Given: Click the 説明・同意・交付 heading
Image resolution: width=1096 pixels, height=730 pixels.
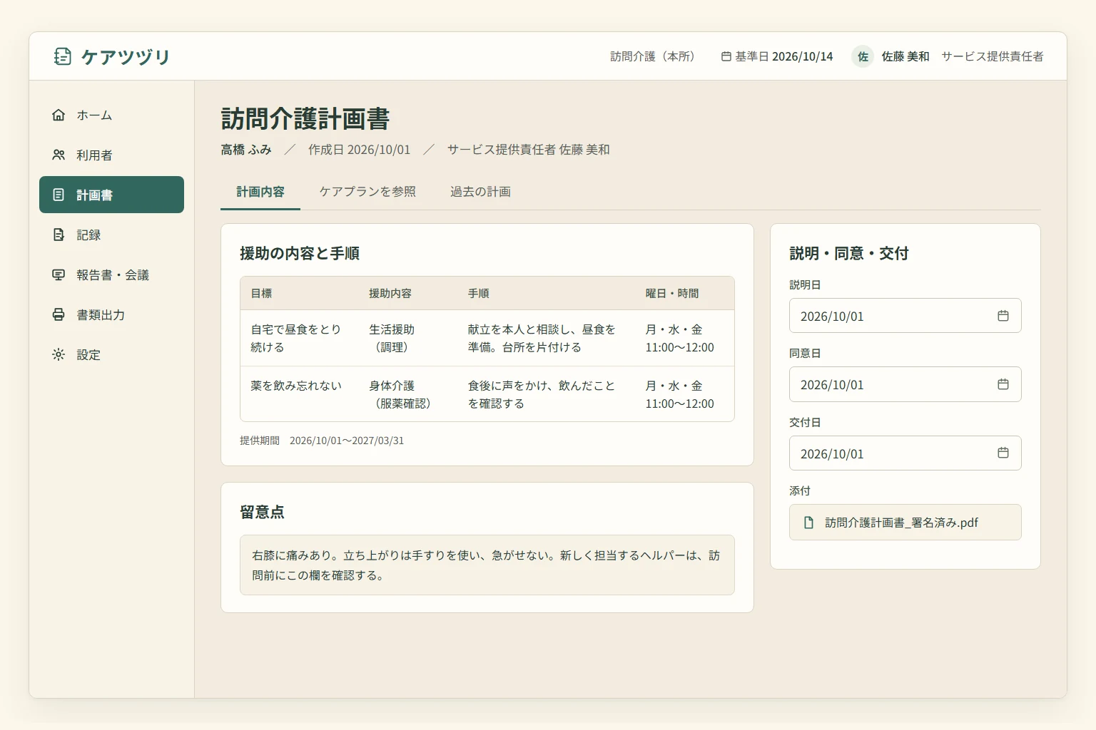Looking at the screenshot, I should click(849, 253).
